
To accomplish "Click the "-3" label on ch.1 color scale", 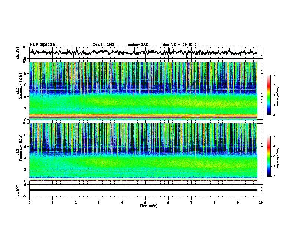I will [274, 75].
